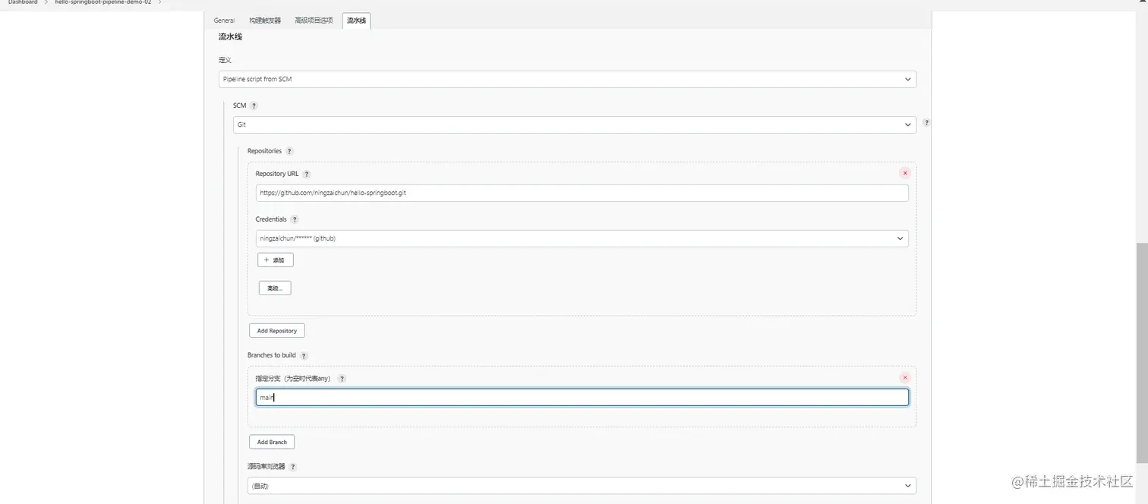Click the Branches to build label
Viewport: 1148px width, 504px height.
point(272,355)
